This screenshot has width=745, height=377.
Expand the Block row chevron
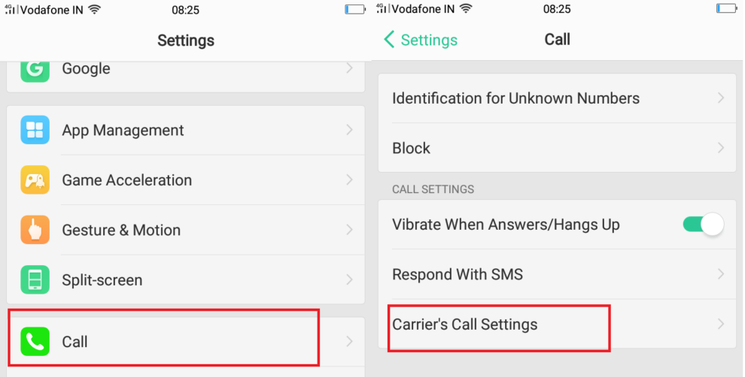coord(720,148)
